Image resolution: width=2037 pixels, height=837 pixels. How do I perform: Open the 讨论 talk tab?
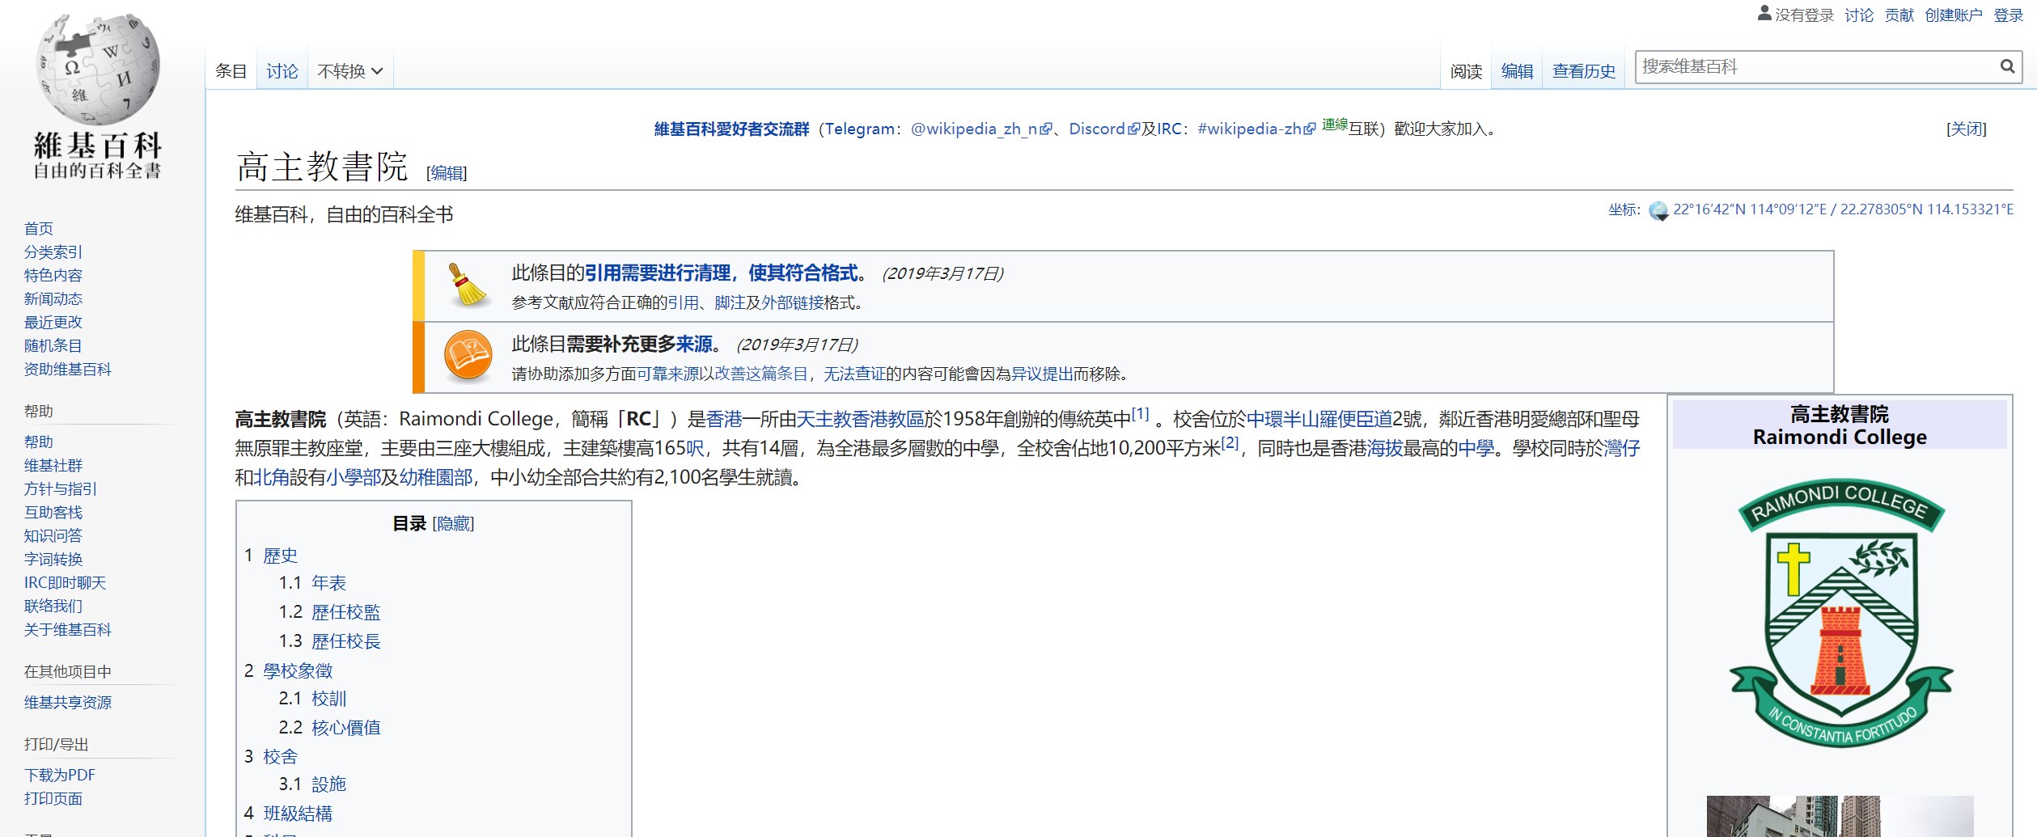click(282, 71)
